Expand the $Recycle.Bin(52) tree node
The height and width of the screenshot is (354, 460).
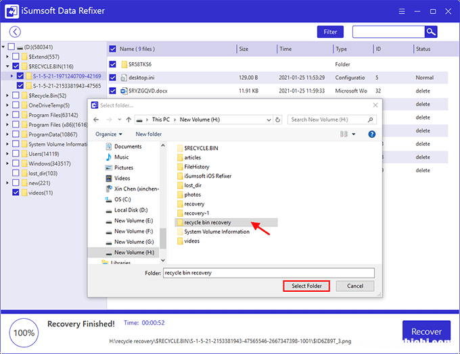[x=7, y=95]
